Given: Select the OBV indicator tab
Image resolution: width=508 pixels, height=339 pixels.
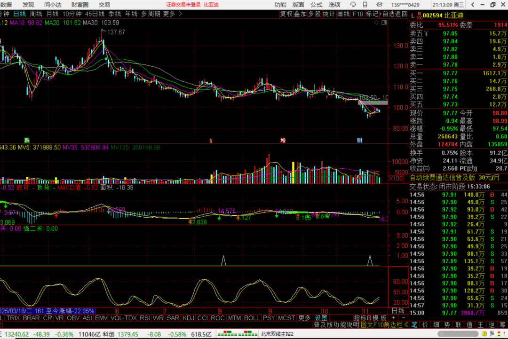Looking at the screenshot, I should tap(73, 318).
